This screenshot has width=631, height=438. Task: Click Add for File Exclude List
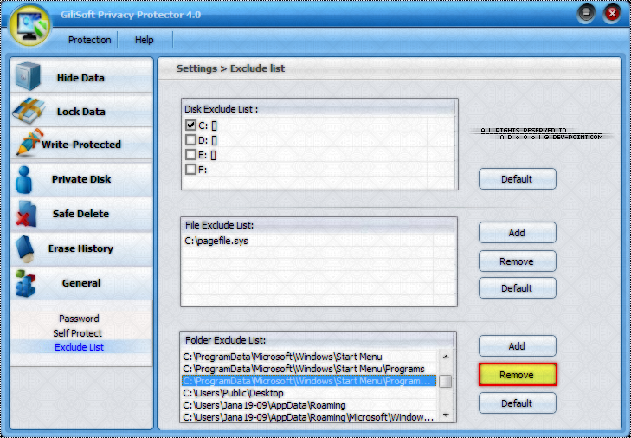517,233
